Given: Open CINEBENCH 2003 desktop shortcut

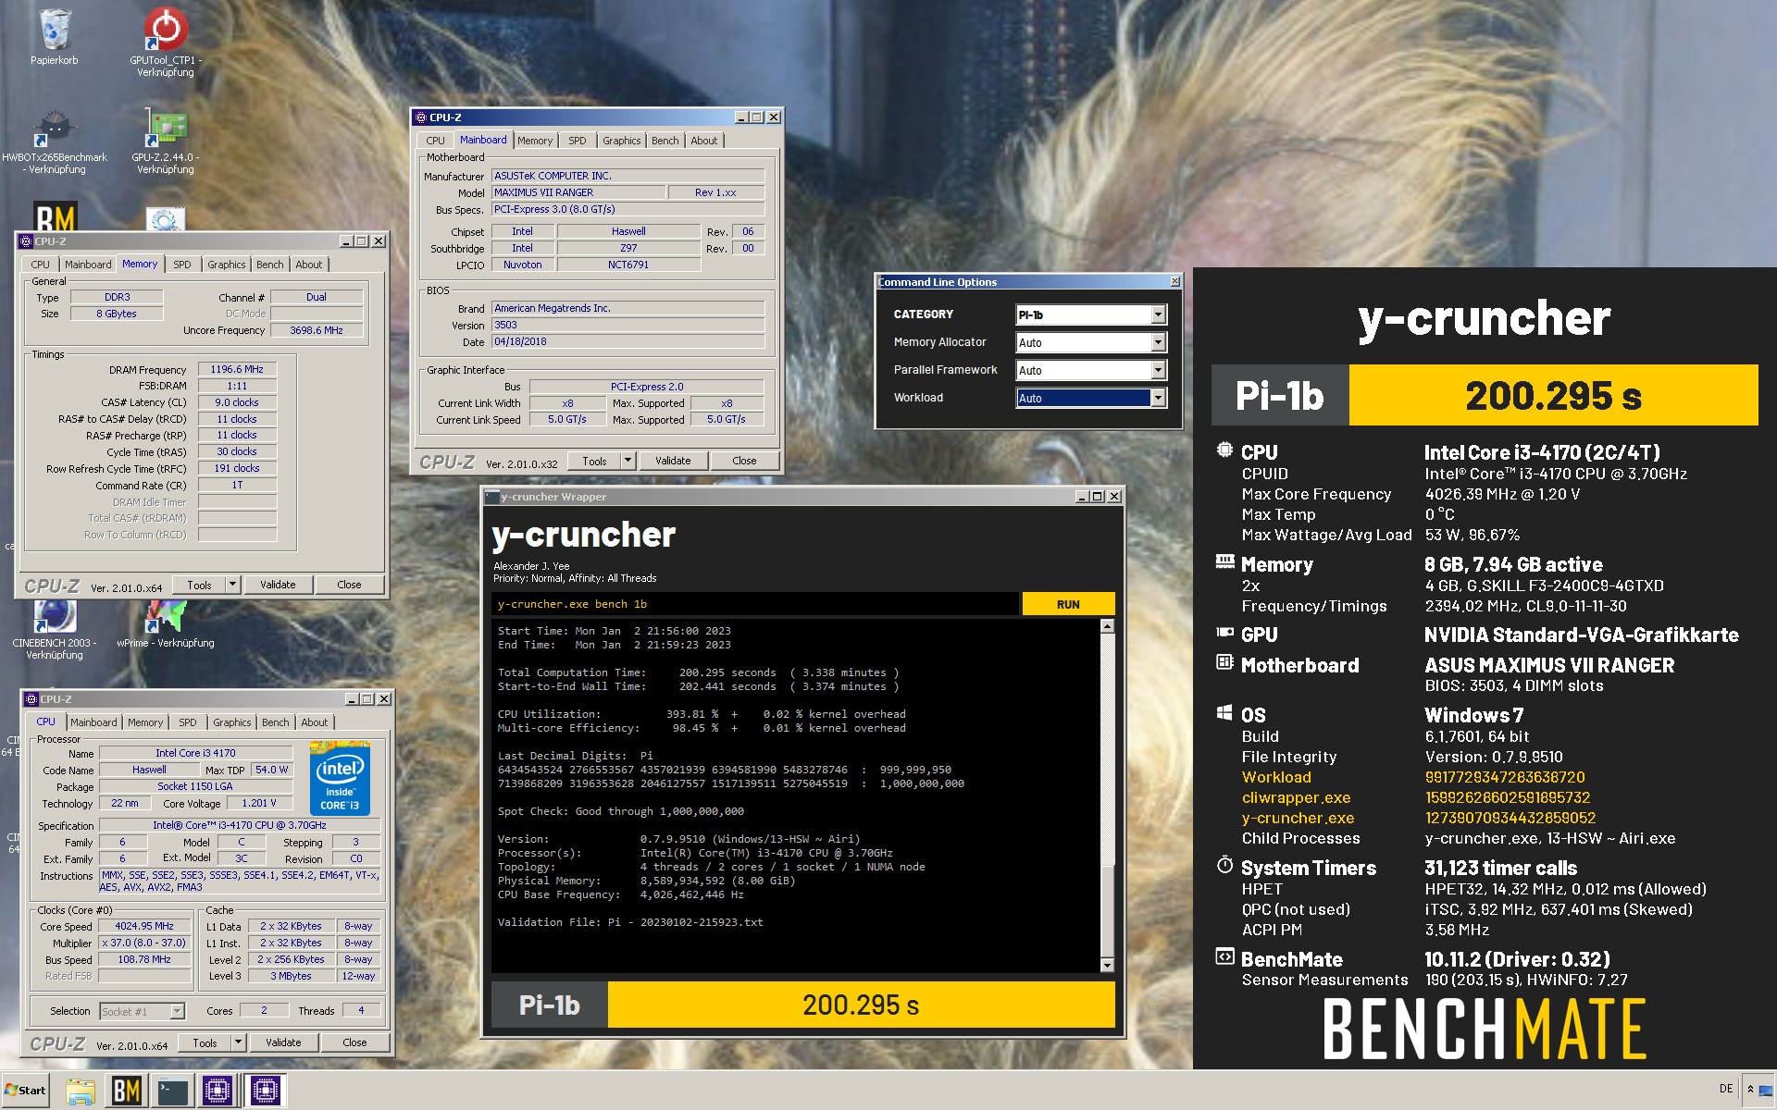Looking at the screenshot, I should (x=55, y=630).
